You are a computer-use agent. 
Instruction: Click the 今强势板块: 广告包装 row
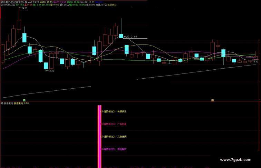pyautogui.click(x=113, y=124)
